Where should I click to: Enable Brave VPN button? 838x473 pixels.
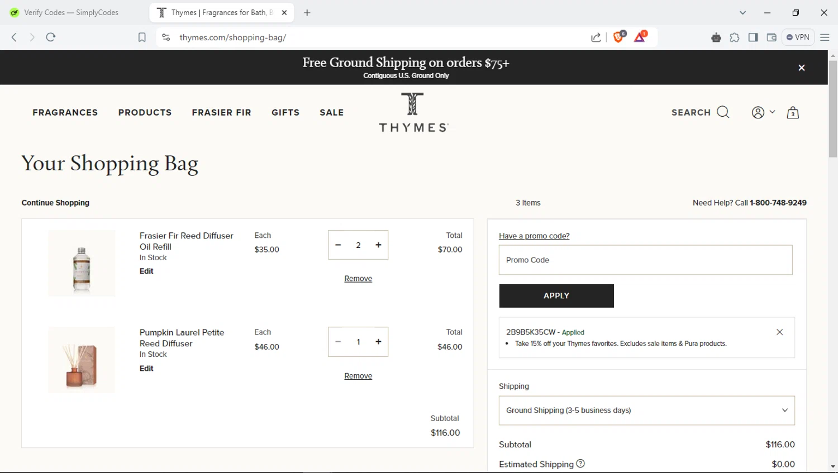click(798, 37)
